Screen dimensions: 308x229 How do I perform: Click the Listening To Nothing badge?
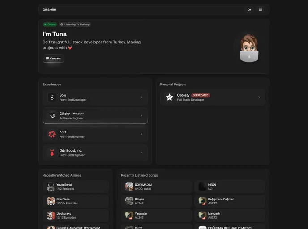coord(75,25)
